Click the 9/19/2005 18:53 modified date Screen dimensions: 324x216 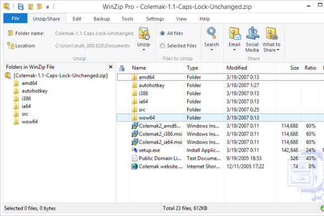coord(244,159)
